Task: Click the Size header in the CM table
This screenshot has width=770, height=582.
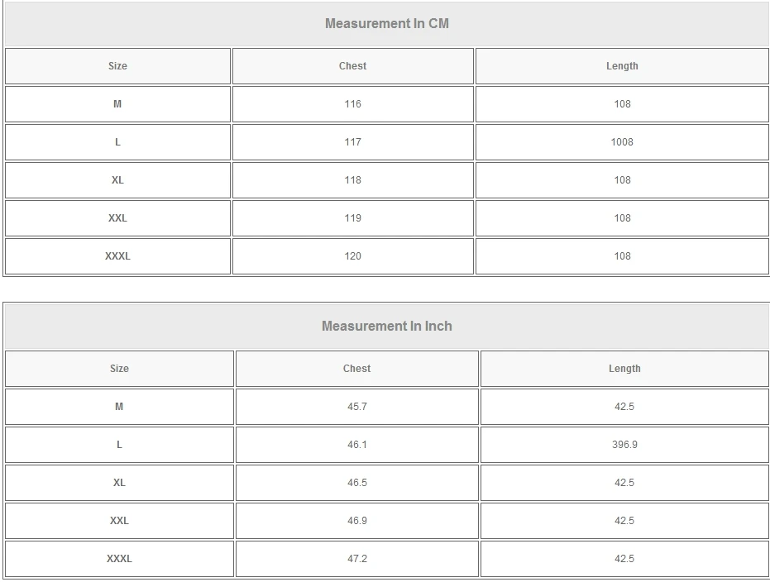Action: [117, 66]
